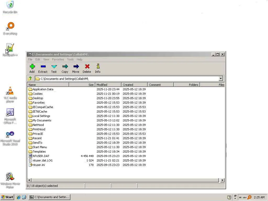Open the Tools menu

(x=70, y=59)
